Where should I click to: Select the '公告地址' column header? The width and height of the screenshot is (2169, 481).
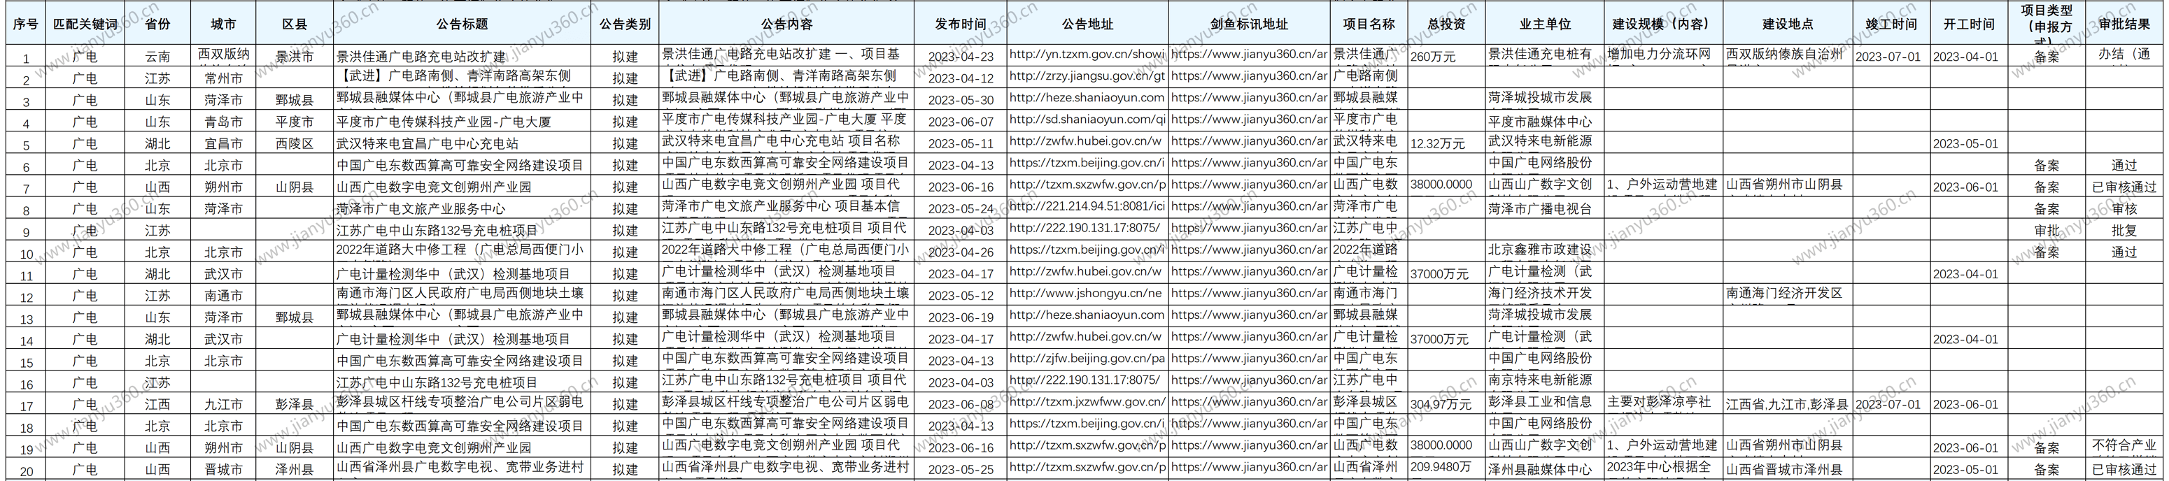pyautogui.click(x=1087, y=24)
